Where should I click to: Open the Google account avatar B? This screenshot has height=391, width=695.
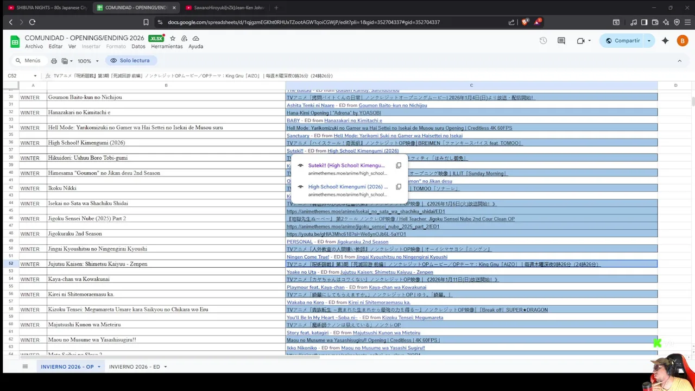682,41
